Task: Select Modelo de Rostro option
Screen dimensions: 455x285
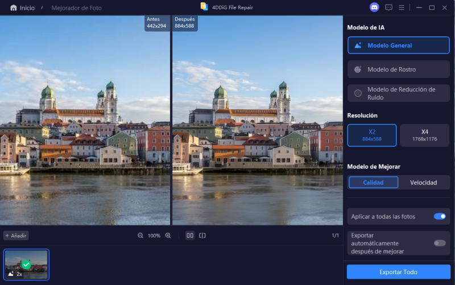Action: [x=398, y=69]
